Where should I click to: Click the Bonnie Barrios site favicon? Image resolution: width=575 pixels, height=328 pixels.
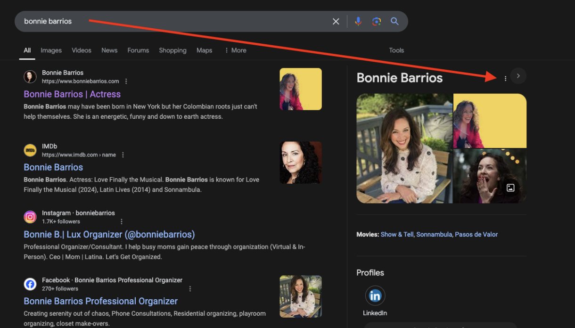30,76
